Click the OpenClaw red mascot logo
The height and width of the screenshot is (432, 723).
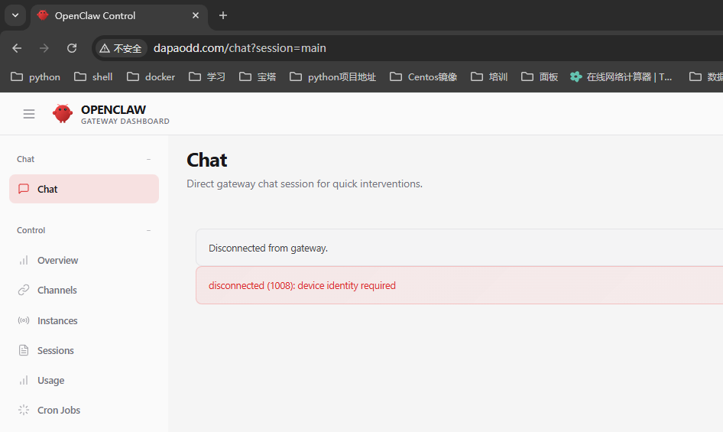tap(62, 114)
